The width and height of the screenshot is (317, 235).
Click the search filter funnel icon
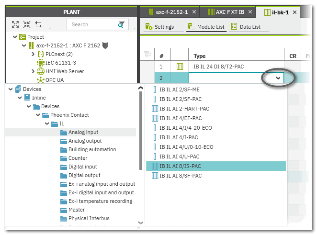coord(122,24)
